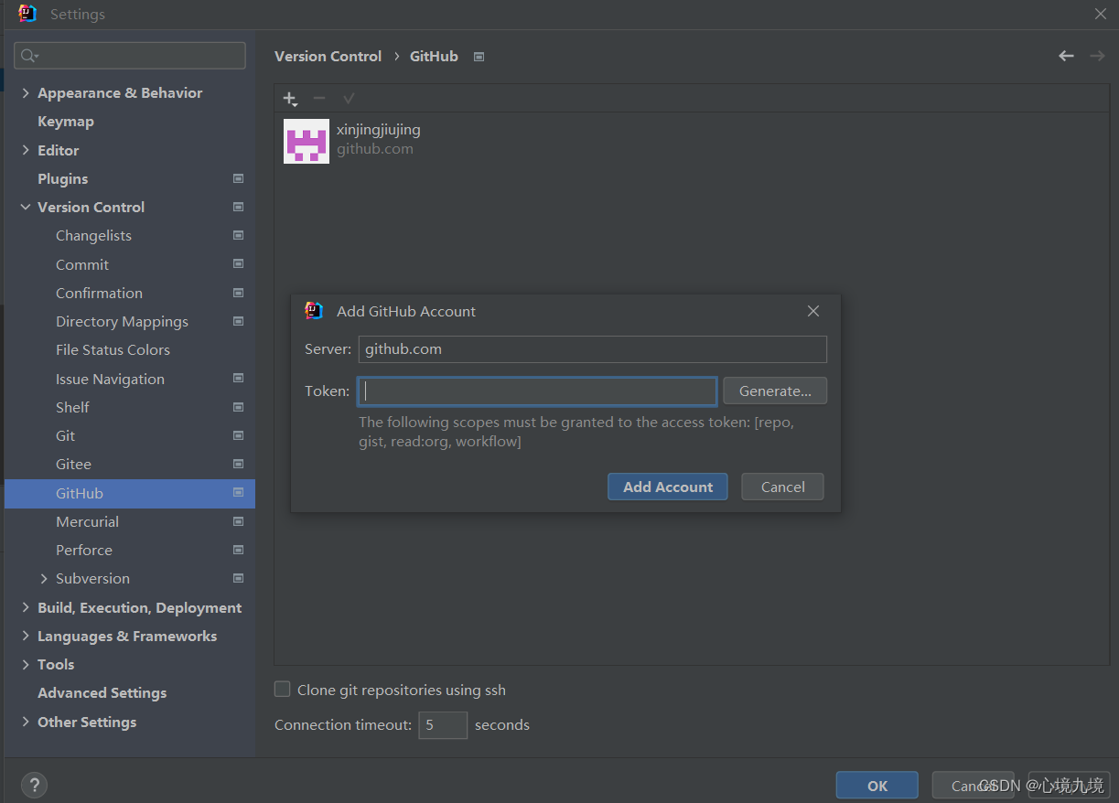Select the Commit settings item
This screenshot has width=1119, height=803.
(x=82, y=264)
